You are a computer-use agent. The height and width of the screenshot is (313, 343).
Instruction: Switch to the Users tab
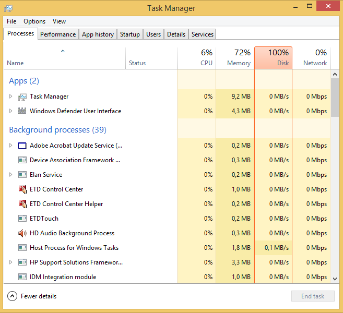pos(153,34)
